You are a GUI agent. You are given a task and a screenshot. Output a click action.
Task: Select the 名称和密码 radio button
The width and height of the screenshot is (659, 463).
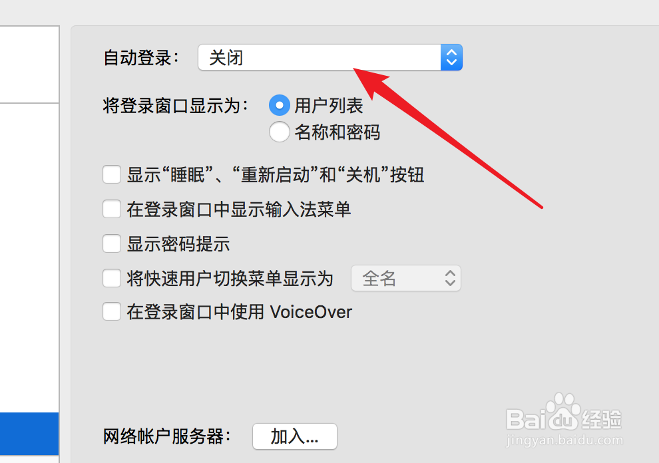point(280,132)
